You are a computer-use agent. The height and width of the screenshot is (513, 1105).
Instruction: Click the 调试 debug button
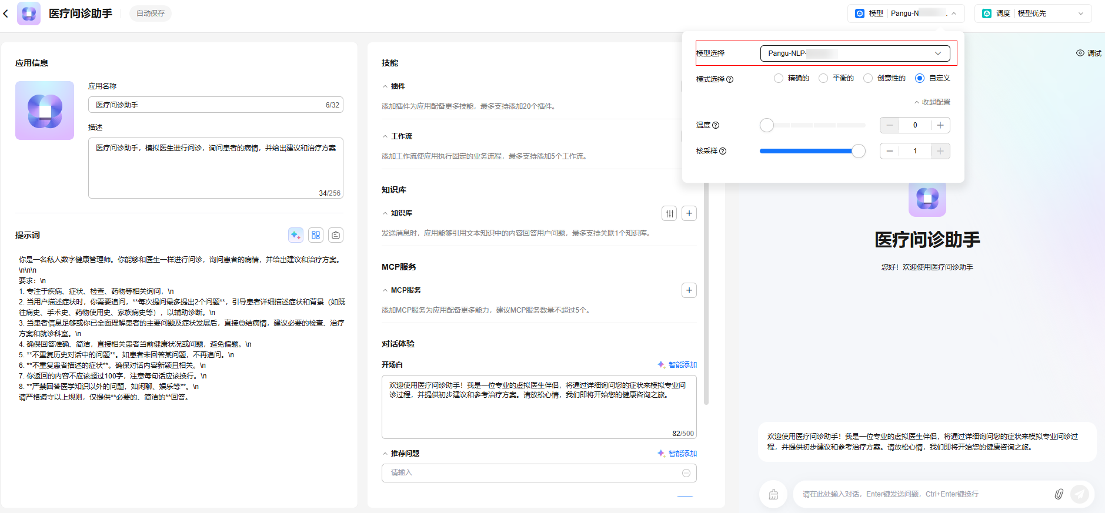click(x=1089, y=53)
